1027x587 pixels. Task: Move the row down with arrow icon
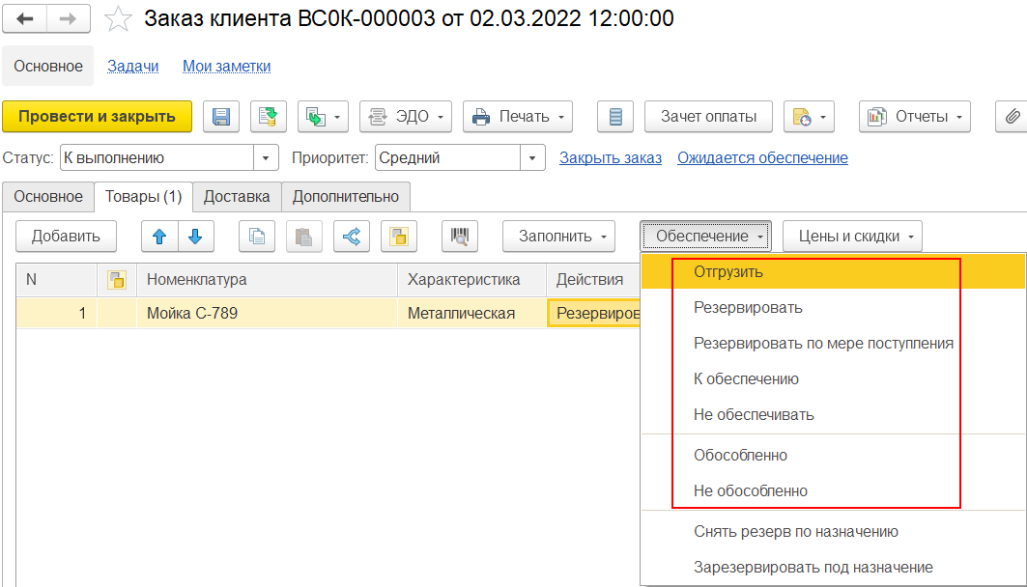tap(195, 237)
